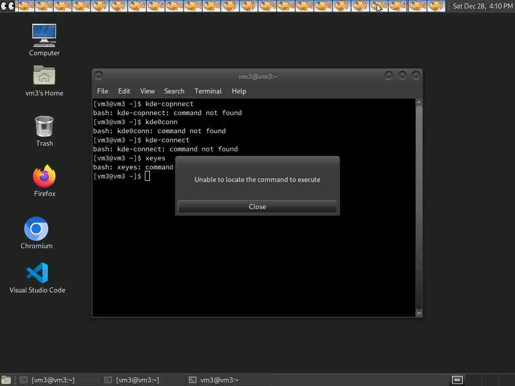Click the line '[vm3@vm3 ~]$ xeyes'
The height and width of the screenshot is (386, 515).
[x=129, y=158]
